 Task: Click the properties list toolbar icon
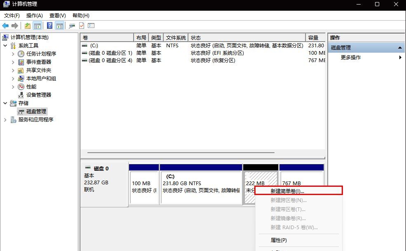click(91, 26)
